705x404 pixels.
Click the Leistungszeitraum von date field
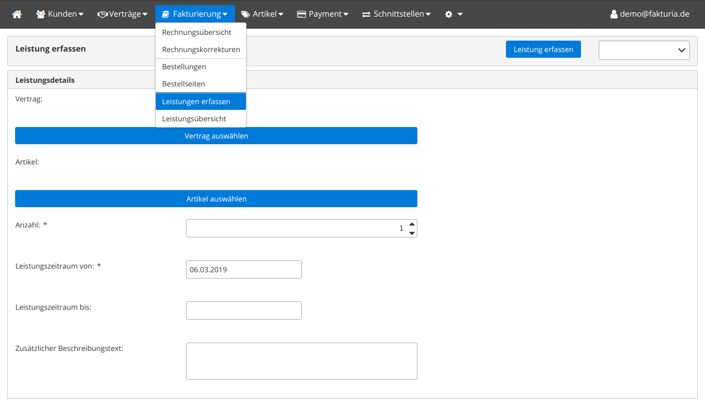pos(243,270)
